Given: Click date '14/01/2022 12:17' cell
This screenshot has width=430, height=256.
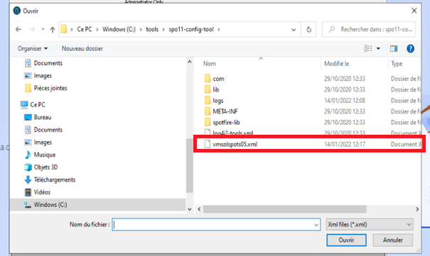Looking at the screenshot, I should click(x=345, y=145).
